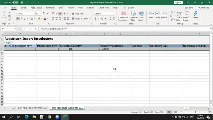Click the Insert cells icon
The width and height of the screenshot is (213, 120).
click(x=151, y=14)
